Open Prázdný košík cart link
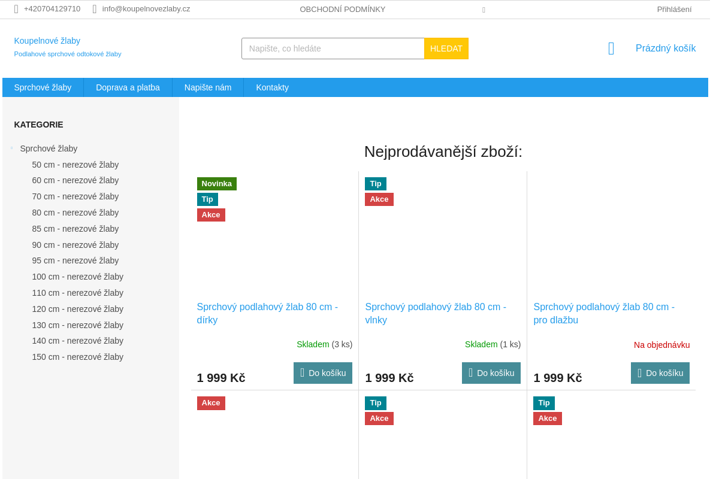Screen dimensions: 719x479 pyautogui.click(x=666, y=48)
